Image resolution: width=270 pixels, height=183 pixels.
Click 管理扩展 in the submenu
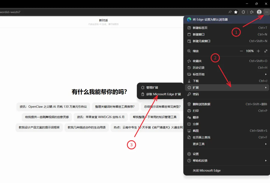point(160,88)
